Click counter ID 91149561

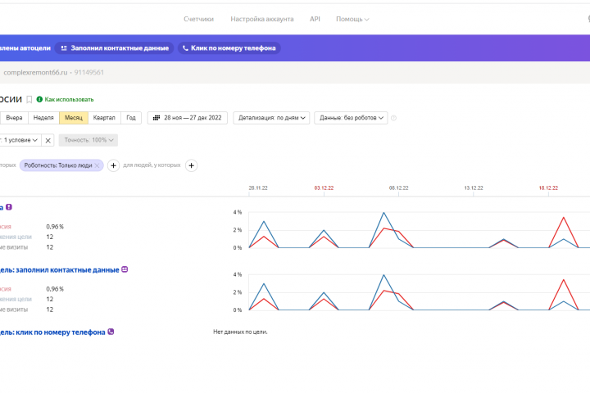point(88,73)
